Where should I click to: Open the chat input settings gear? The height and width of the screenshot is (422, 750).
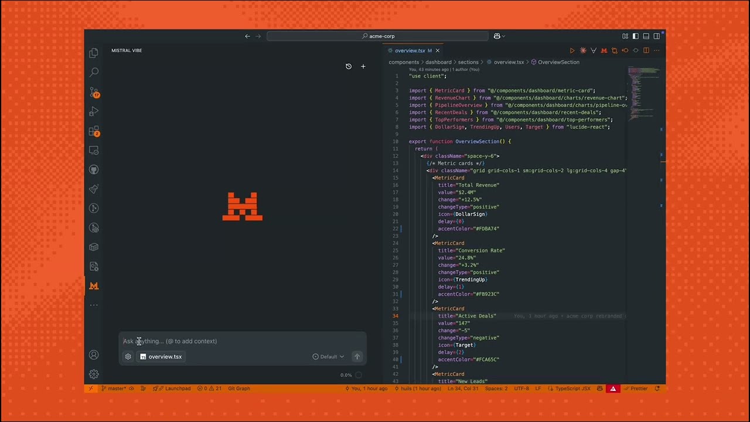click(128, 356)
